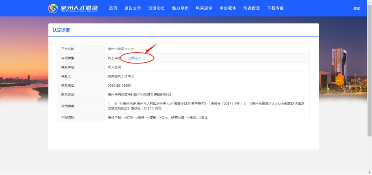The width and height of the screenshot is (372, 175).
Task: Click the scrollbar down arrow
Action: (370, 173)
